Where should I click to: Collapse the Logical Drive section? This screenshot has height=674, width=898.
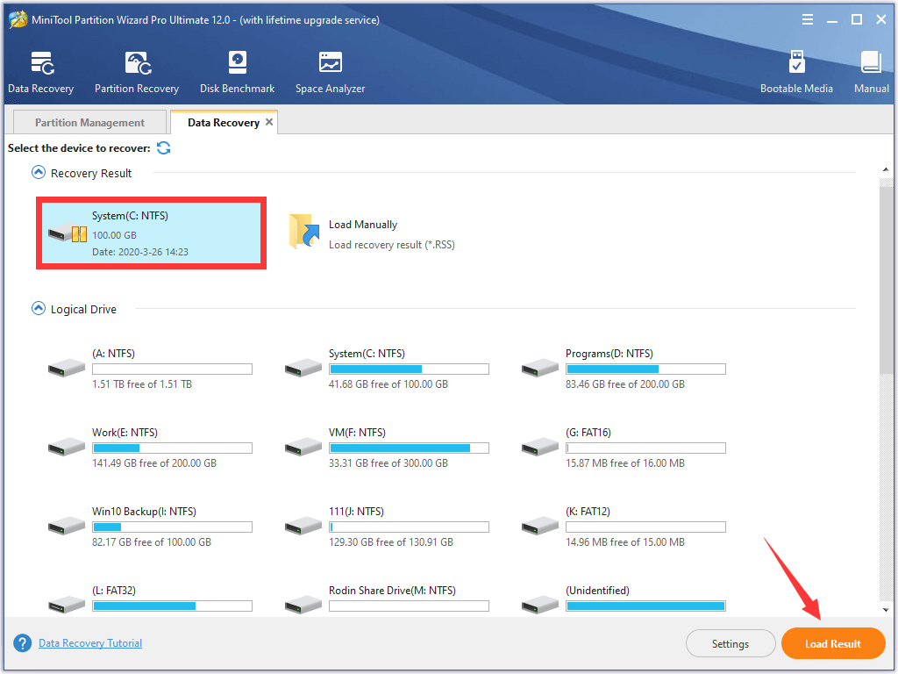point(39,309)
